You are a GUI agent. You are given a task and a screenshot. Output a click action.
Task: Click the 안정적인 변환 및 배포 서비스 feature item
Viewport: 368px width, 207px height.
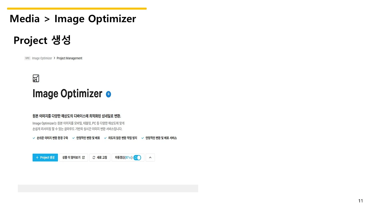tap(159, 138)
